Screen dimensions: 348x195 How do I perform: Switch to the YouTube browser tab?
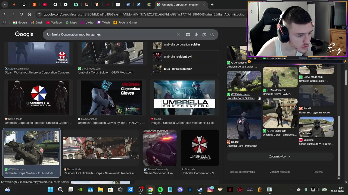coord(45,5)
